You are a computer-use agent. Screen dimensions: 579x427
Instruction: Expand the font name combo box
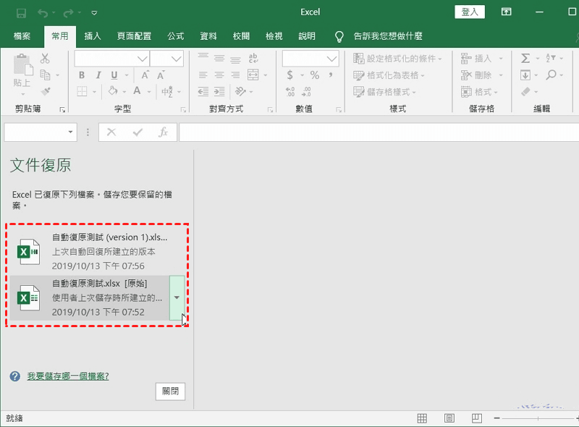pyautogui.click(x=141, y=59)
